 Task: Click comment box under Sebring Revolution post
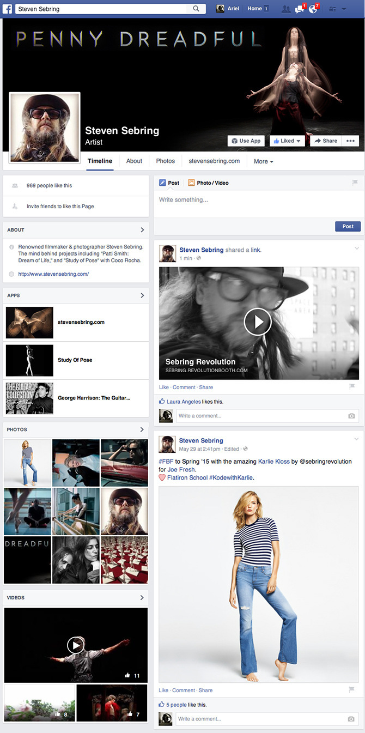click(267, 416)
